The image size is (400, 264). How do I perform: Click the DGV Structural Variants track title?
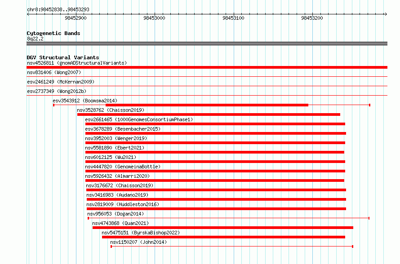[x=63, y=57]
